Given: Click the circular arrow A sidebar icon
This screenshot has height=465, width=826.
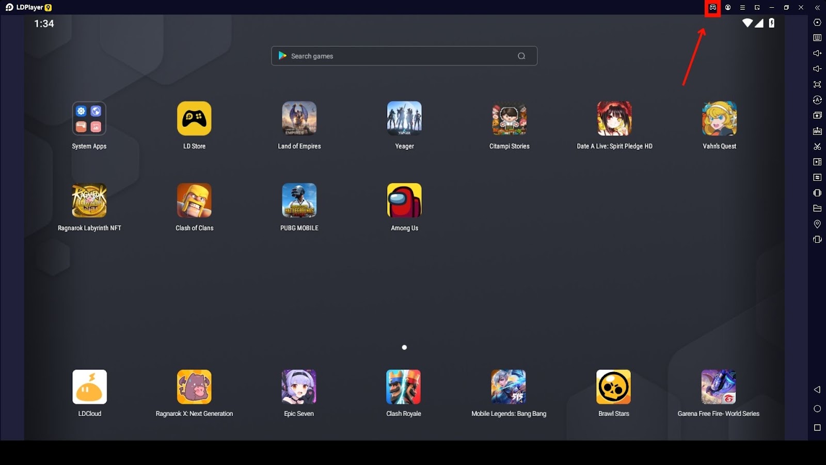Looking at the screenshot, I should pyautogui.click(x=817, y=100).
